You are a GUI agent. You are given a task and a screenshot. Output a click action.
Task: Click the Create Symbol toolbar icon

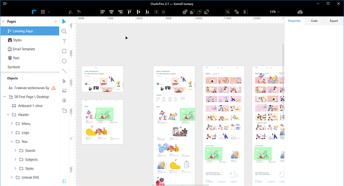point(227,12)
